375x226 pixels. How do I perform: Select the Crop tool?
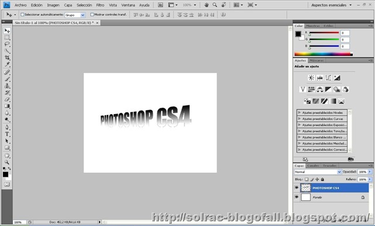click(7, 57)
